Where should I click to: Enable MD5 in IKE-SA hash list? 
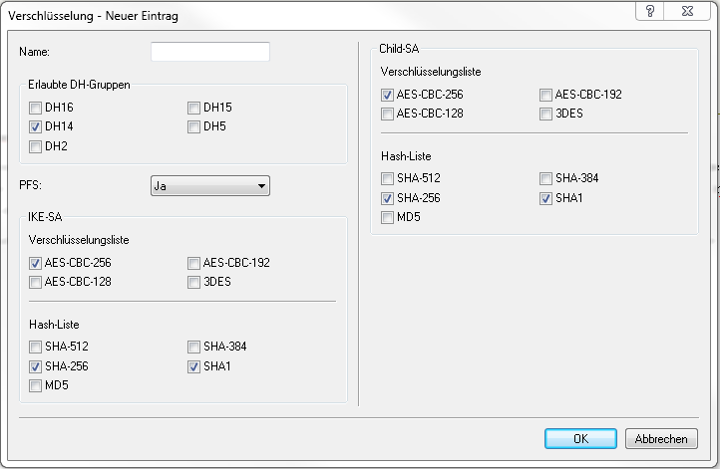coord(37,385)
